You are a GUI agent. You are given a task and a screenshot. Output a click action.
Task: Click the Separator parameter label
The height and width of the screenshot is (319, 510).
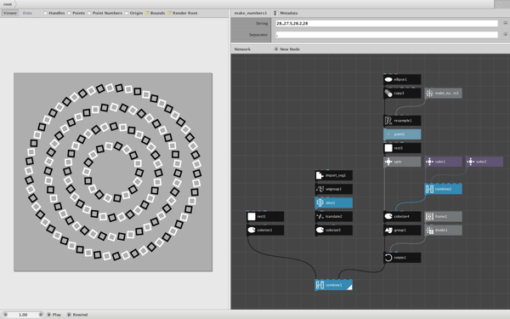click(258, 35)
